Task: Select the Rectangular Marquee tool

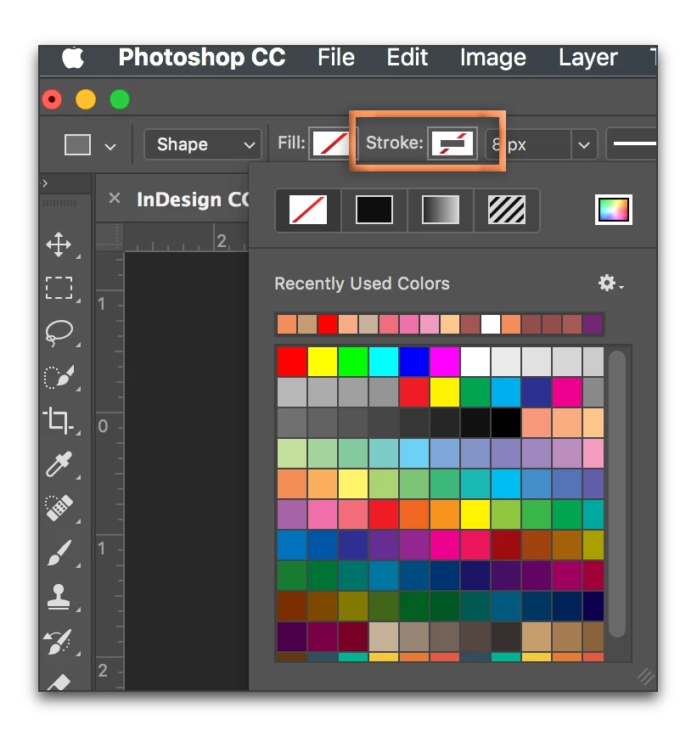Action: [x=59, y=288]
